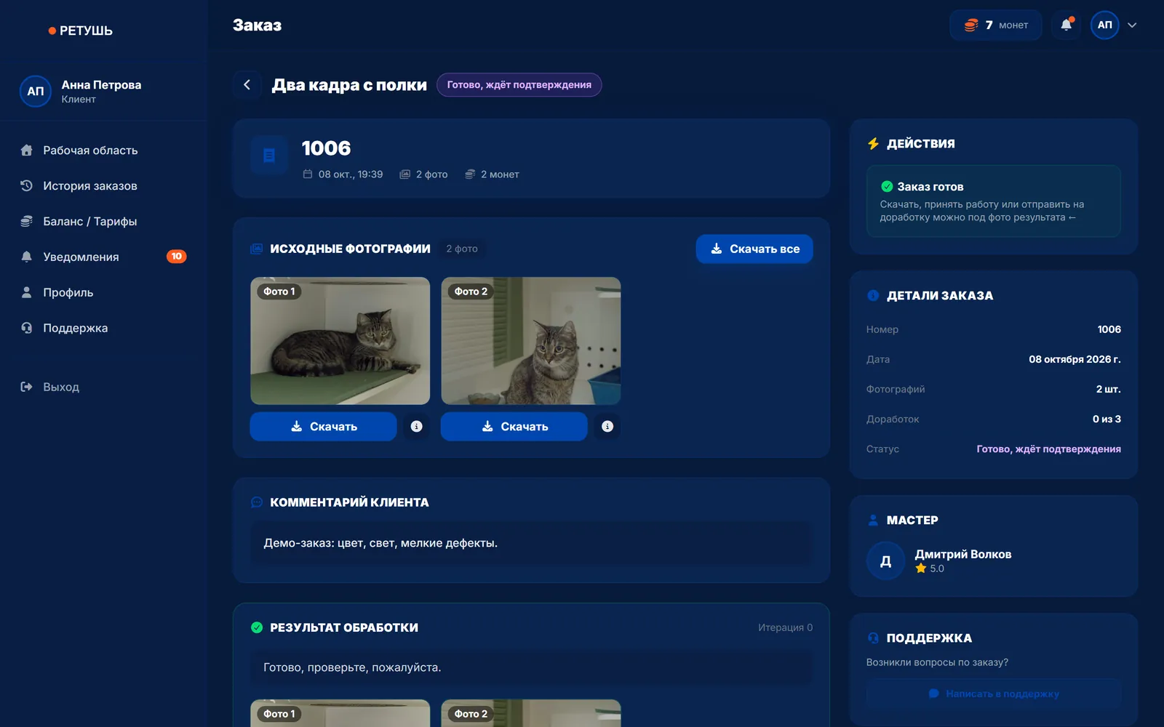Click the green check by Результат обработки

click(x=257, y=627)
